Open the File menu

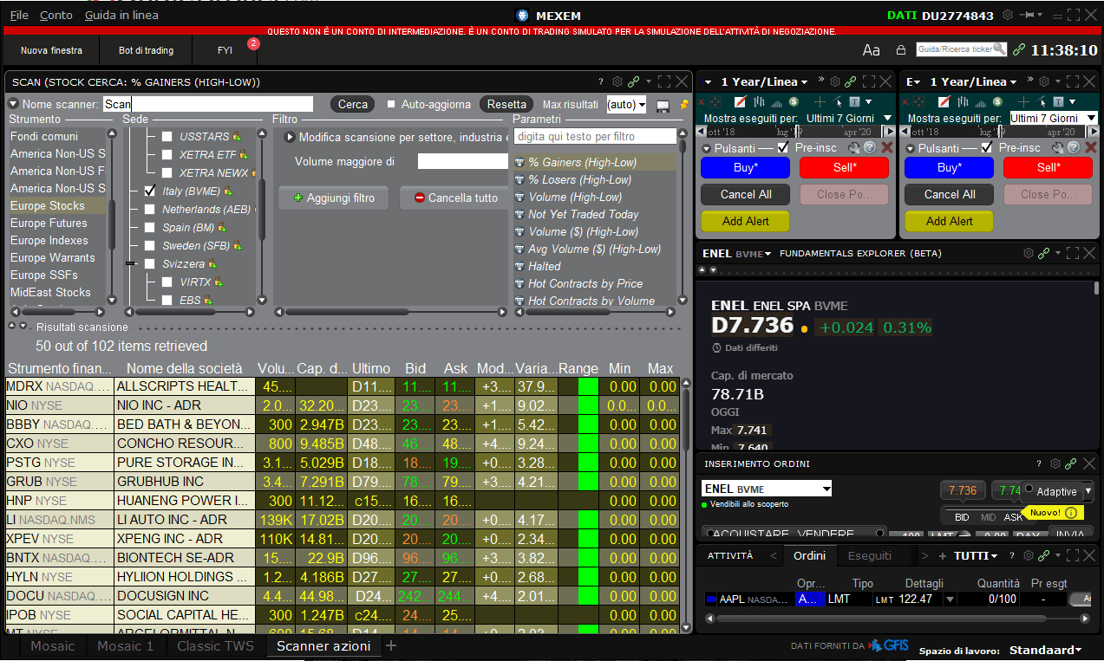(19, 16)
